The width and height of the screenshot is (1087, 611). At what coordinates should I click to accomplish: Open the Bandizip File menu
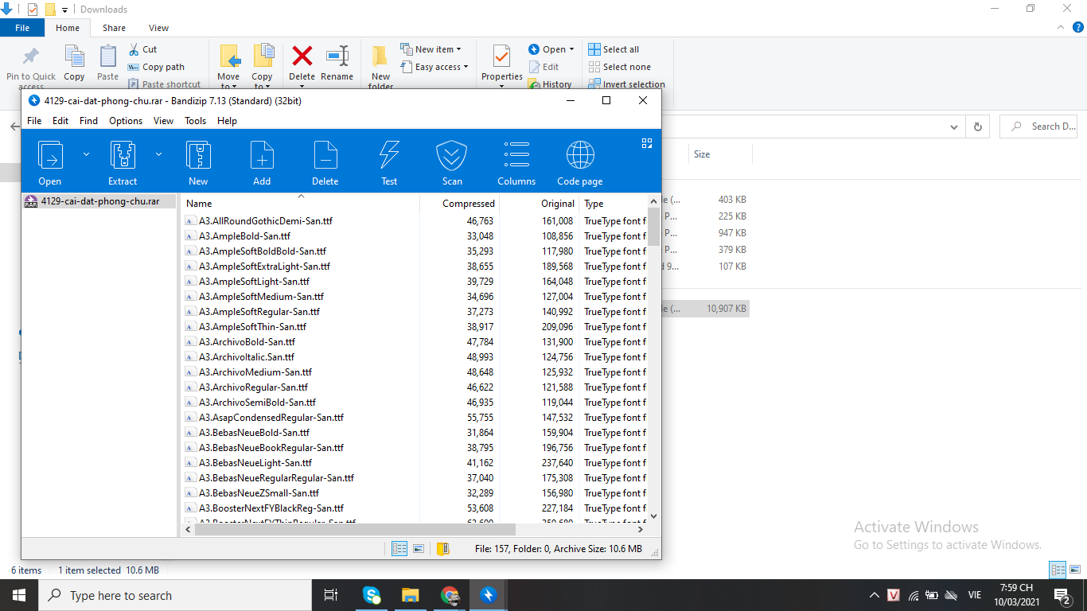coord(34,121)
